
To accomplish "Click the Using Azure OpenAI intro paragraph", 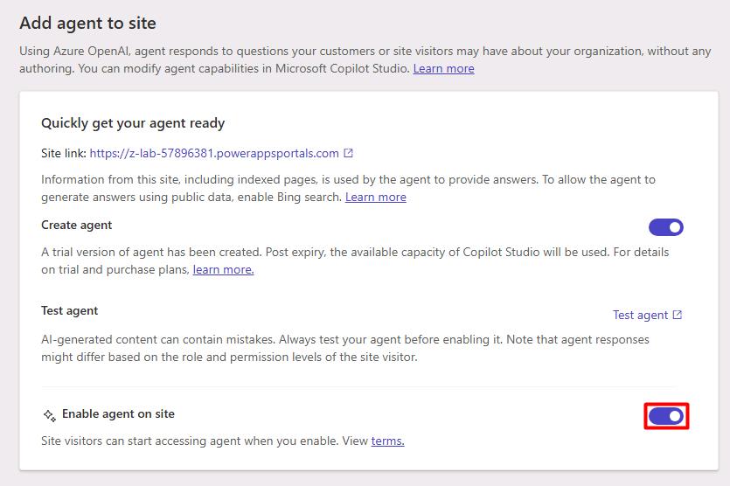I will pos(365,59).
